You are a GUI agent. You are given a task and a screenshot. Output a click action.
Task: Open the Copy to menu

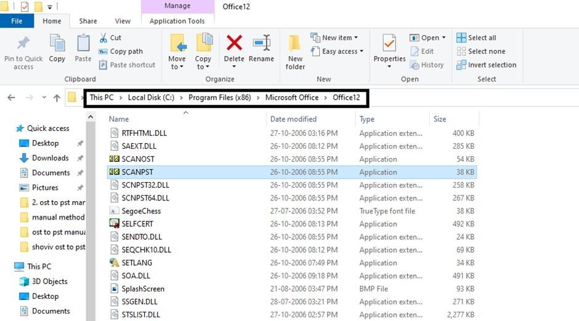click(203, 52)
